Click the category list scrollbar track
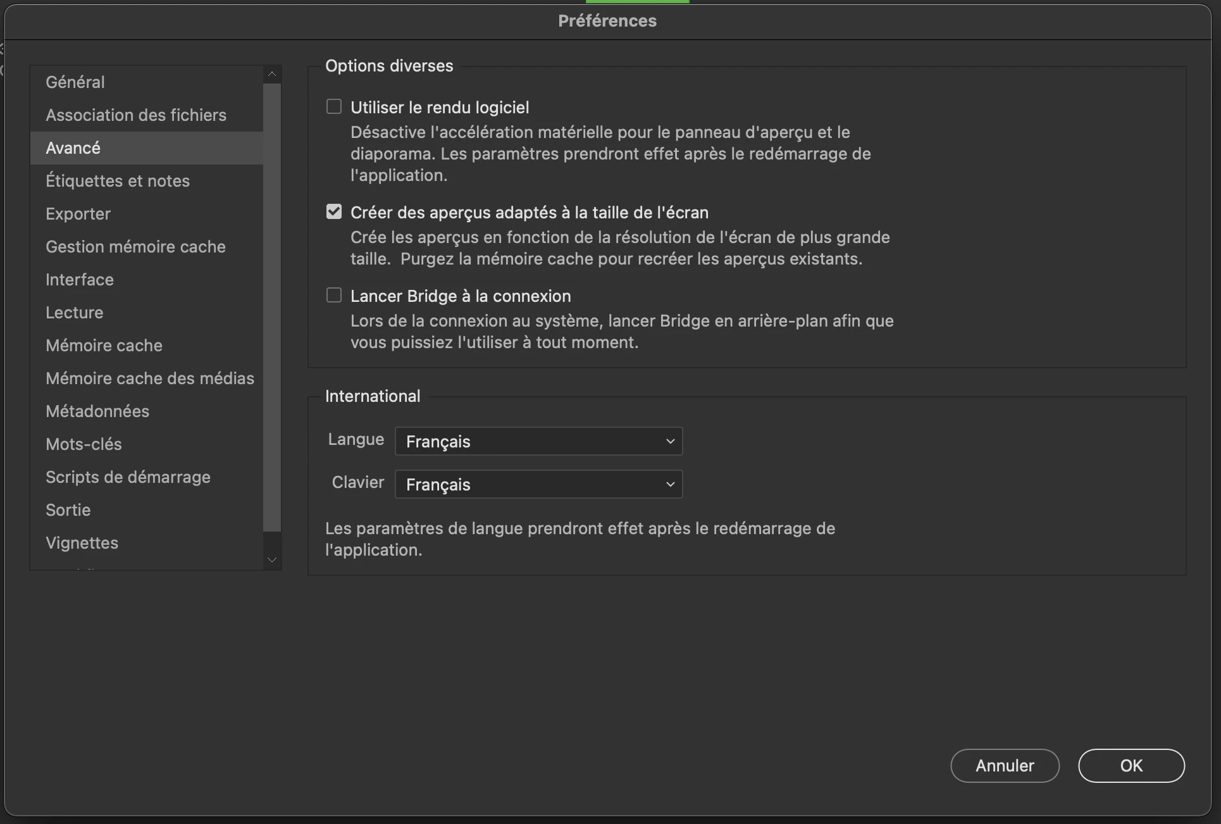Screen dimensions: 1221x824 (272, 541)
